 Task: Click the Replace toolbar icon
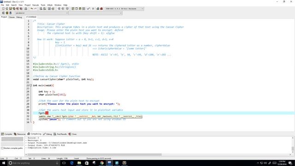[44, 9]
